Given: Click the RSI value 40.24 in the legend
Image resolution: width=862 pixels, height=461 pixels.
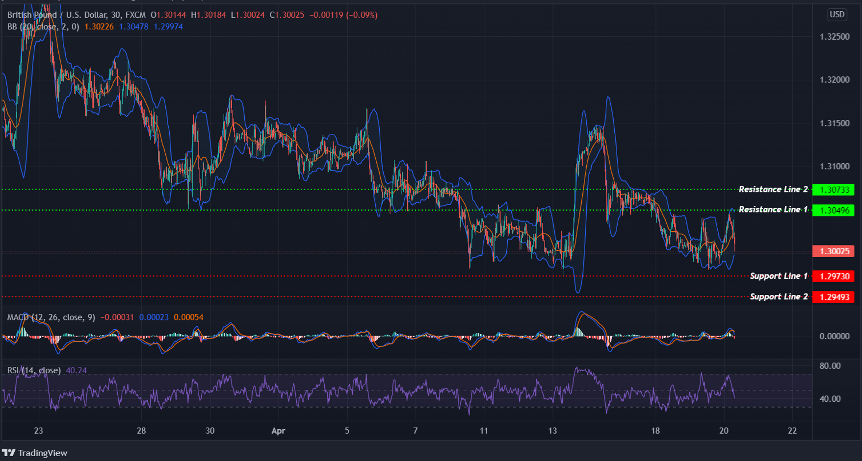Looking at the screenshot, I should [x=76, y=370].
